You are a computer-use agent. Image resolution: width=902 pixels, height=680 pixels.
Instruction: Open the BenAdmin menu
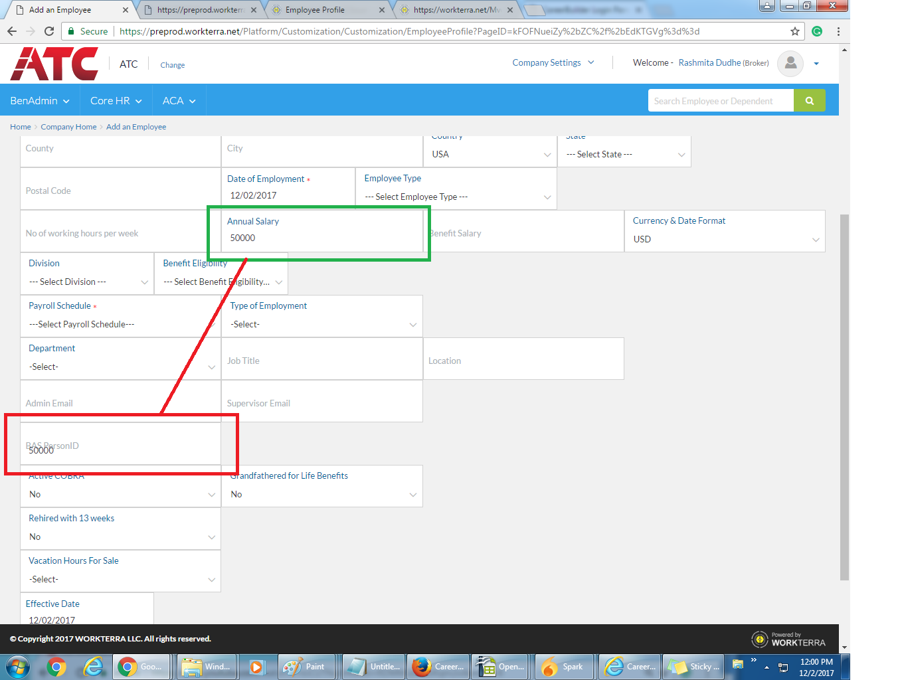pos(40,100)
